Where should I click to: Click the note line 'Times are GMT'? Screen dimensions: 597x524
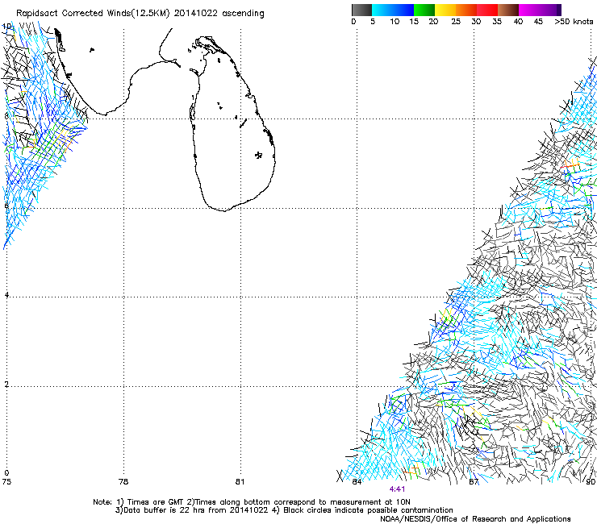154,502
